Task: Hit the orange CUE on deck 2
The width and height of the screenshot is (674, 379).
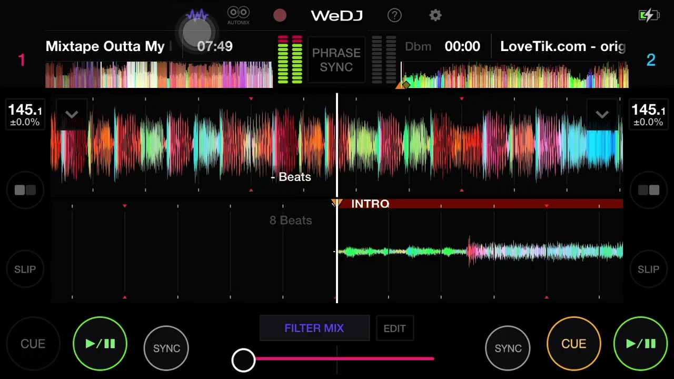Action: pos(573,344)
